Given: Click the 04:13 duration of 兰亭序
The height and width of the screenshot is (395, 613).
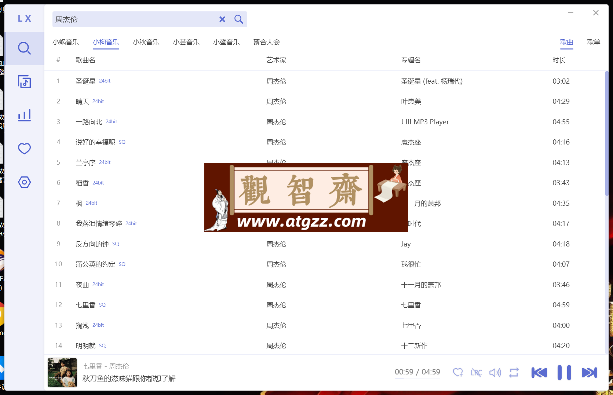Looking at the screenshot, I should 561,162.
